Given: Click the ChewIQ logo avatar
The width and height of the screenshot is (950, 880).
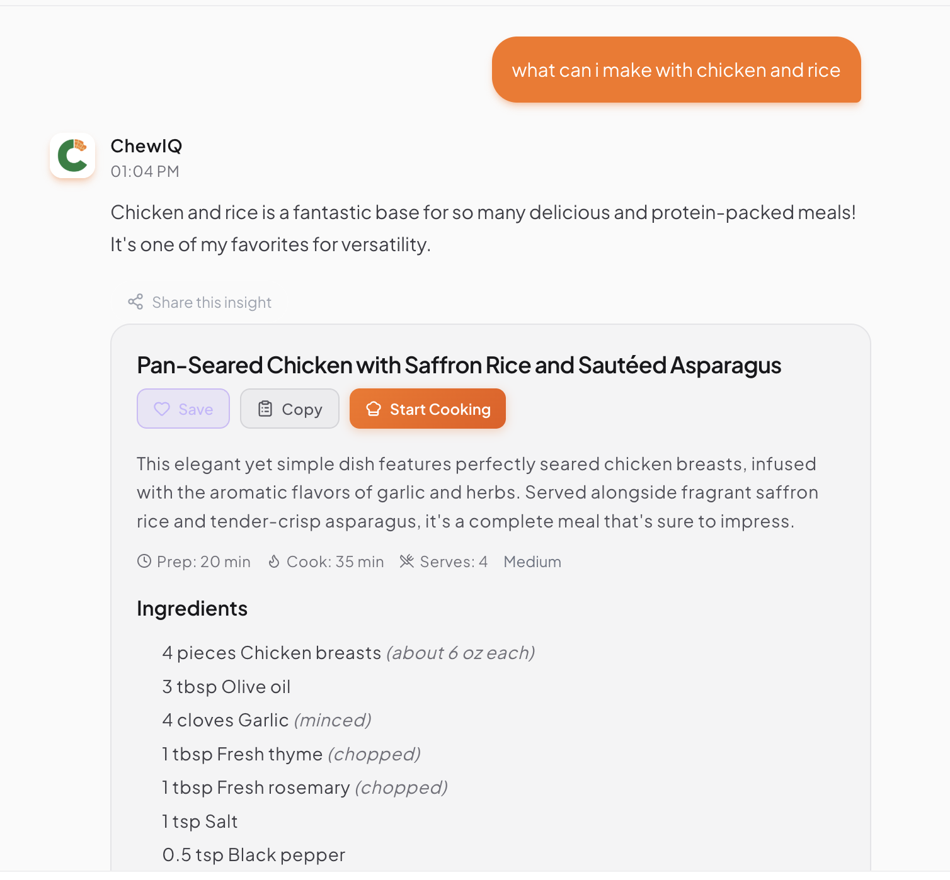Looking at the screenshot, I should pyautogui.click(x=72, y=155).
